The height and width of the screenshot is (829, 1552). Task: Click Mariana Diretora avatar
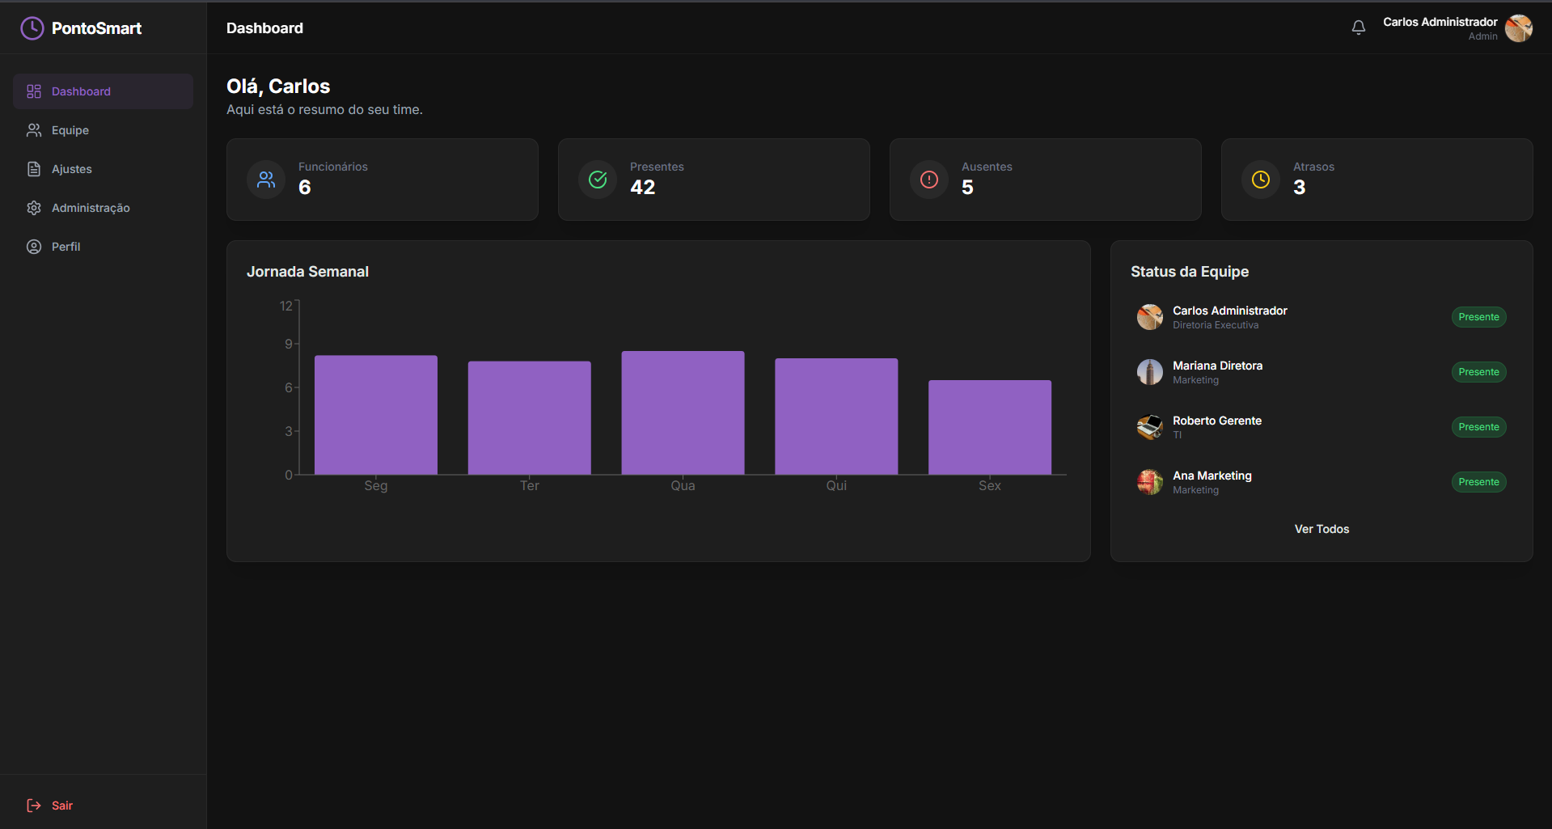pos(1150,372)
